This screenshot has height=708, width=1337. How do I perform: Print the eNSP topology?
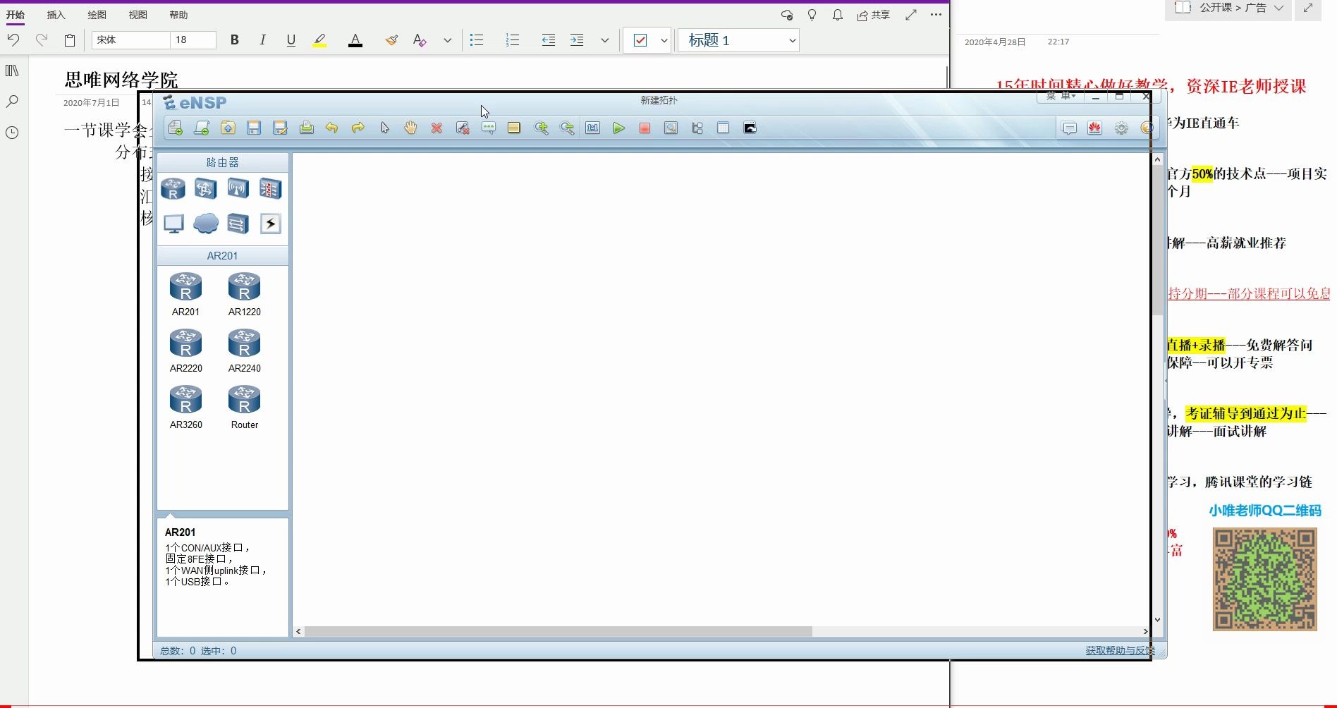click(x=306, y=128)
